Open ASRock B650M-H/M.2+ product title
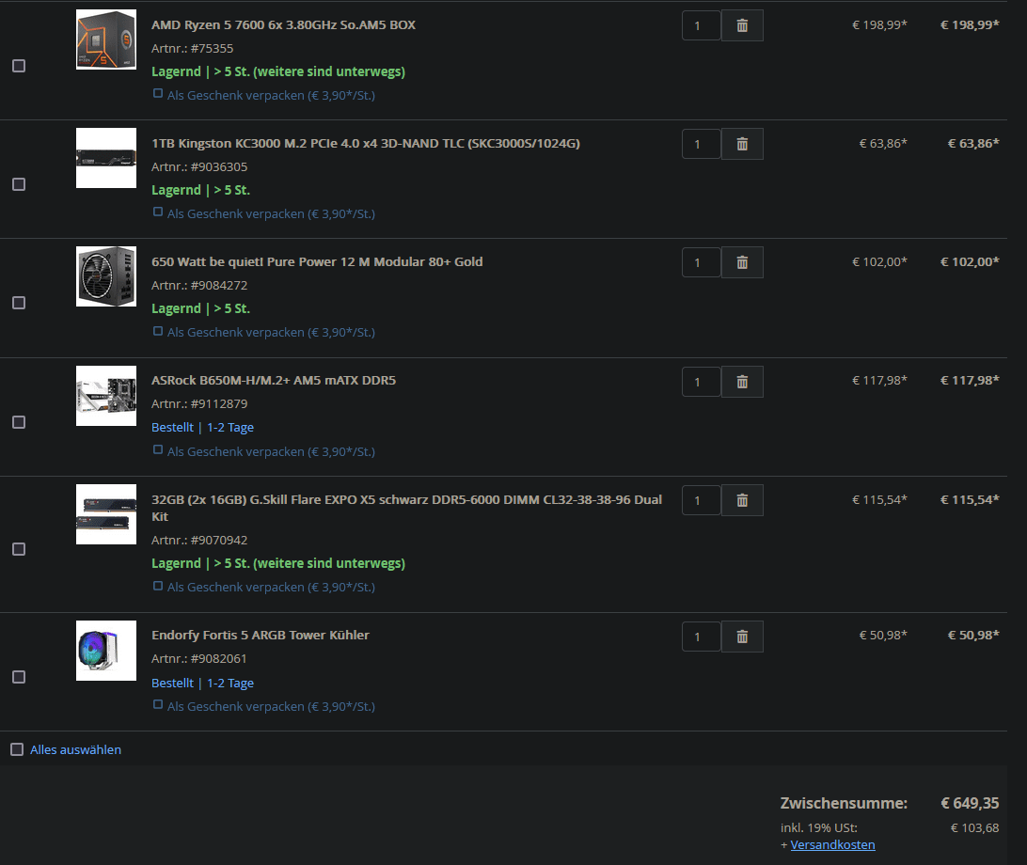The image size is (1027, 865). click(x=274, y=381)
